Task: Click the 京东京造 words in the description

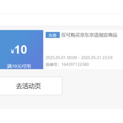Action: click(89, 35)
